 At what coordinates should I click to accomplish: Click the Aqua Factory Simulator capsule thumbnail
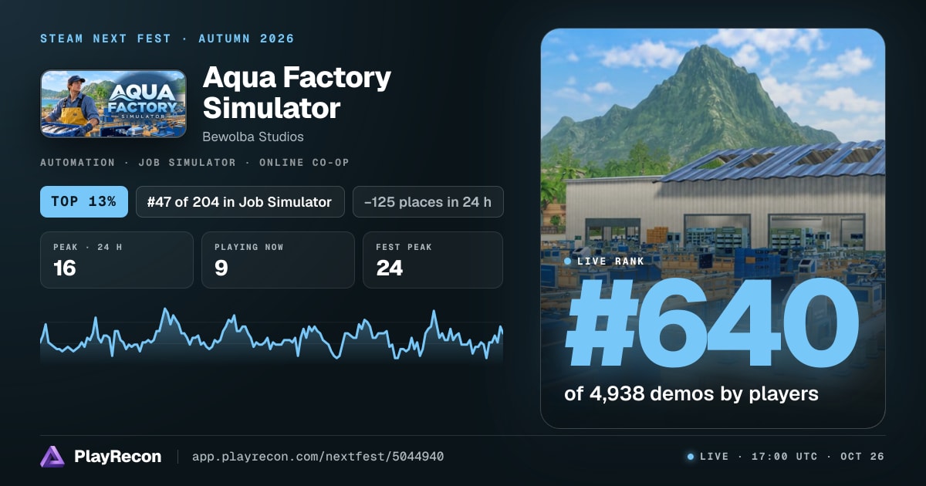(113, 104)
